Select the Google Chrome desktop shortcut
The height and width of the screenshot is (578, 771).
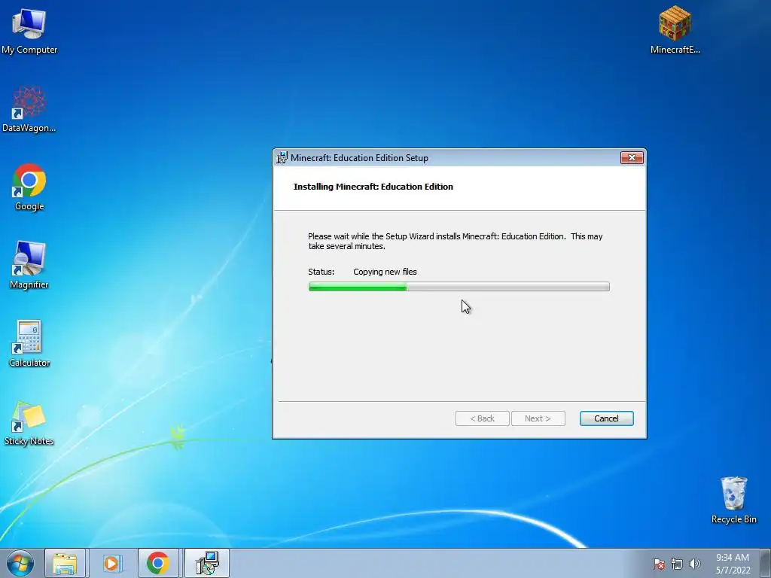(x=29, y=187)
